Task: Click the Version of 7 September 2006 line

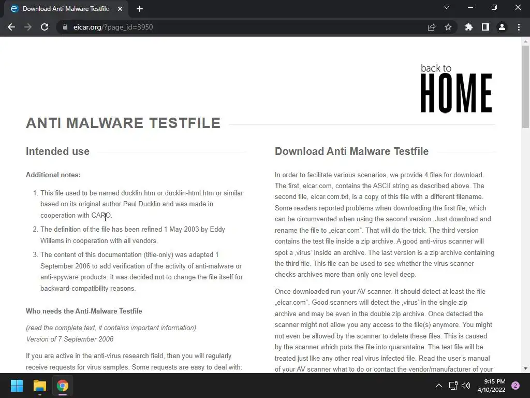Action: (70, 339)
